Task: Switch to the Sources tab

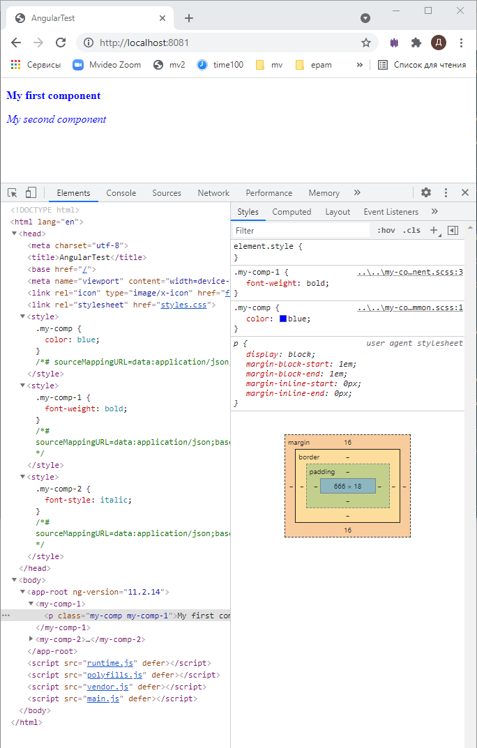Action: [167, 192]
